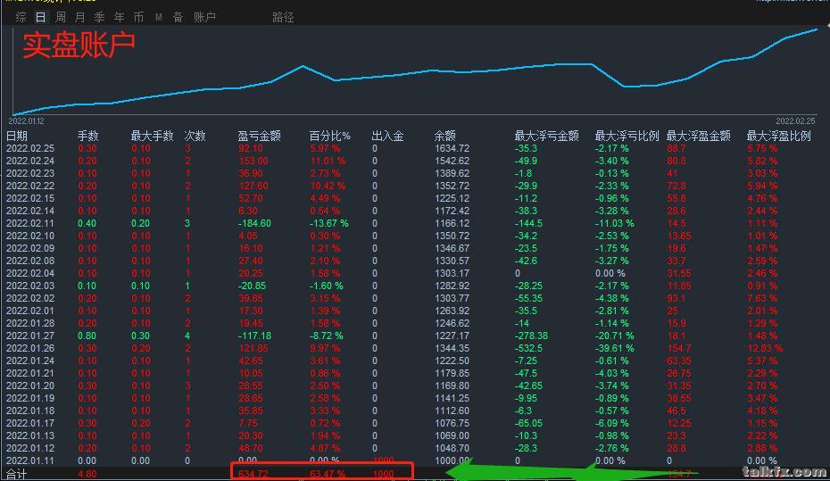Click percentage value -13.67 %
This screenshot has width=830, height=481.
pos(328,223)
